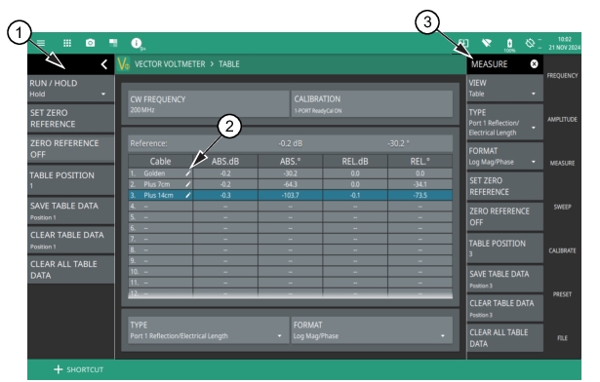Image resolution: width=600 pixels, height=382 pixels.
Task: Select the CW FREQUENCY 200 MHz field
Action: pos(209,104)
